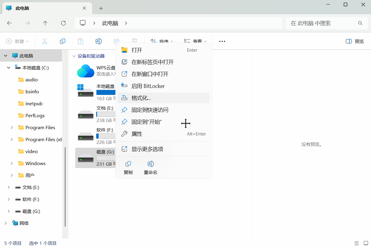This screenshot has height=247, width=371.
Task: Expand the 网络 network tree node
Action: [x=6, y=223]
